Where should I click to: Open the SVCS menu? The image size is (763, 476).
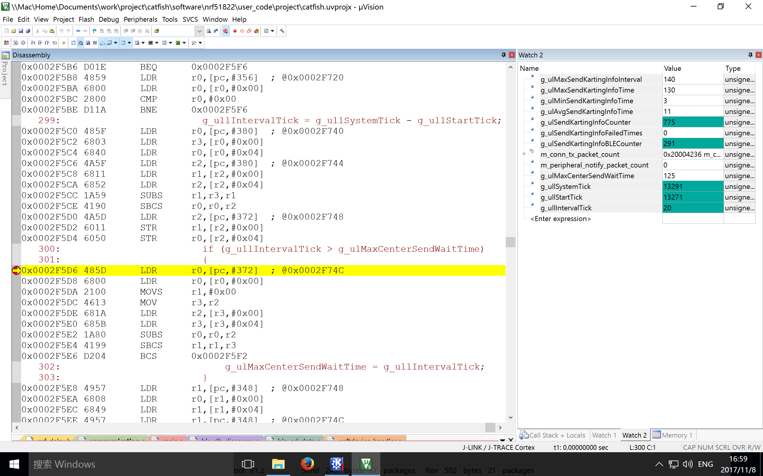click(190, 19)
